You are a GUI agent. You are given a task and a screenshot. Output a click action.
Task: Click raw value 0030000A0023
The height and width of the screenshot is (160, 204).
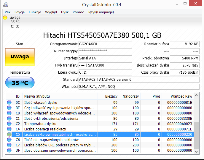pos(180,124)
